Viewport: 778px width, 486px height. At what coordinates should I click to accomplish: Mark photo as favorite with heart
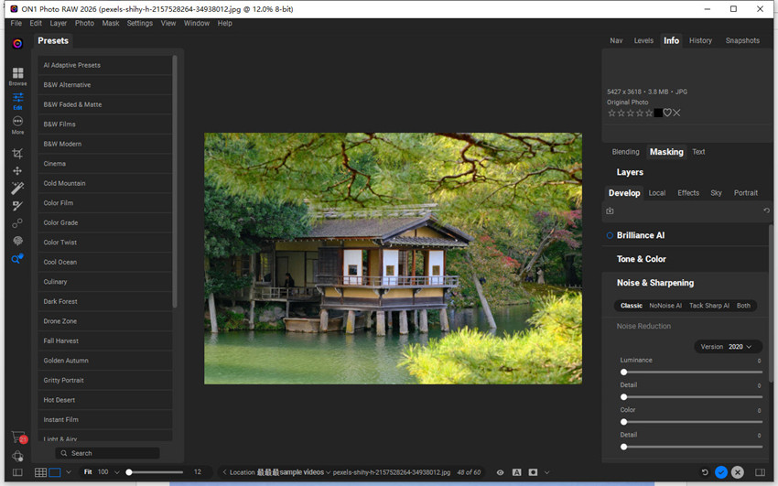[x=667, y=113]
